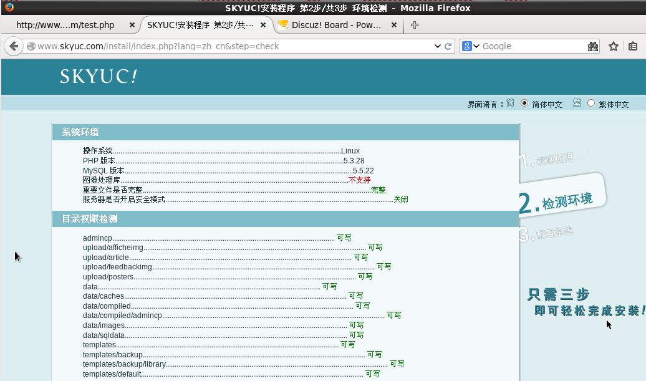Click the data/caches directory row
Viewport: 646px width, 381px height.
coord(223,296)
